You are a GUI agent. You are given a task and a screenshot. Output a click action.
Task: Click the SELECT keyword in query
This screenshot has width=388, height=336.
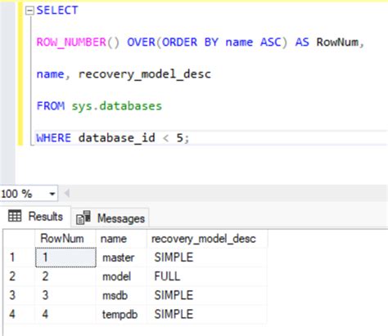pyautogui.click(x=57, y=11)
